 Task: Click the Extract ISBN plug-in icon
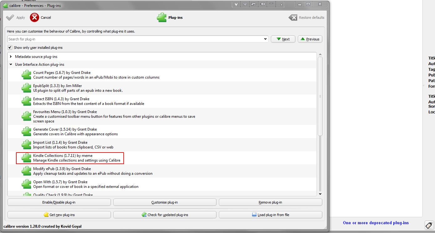[x=26, y=101]
